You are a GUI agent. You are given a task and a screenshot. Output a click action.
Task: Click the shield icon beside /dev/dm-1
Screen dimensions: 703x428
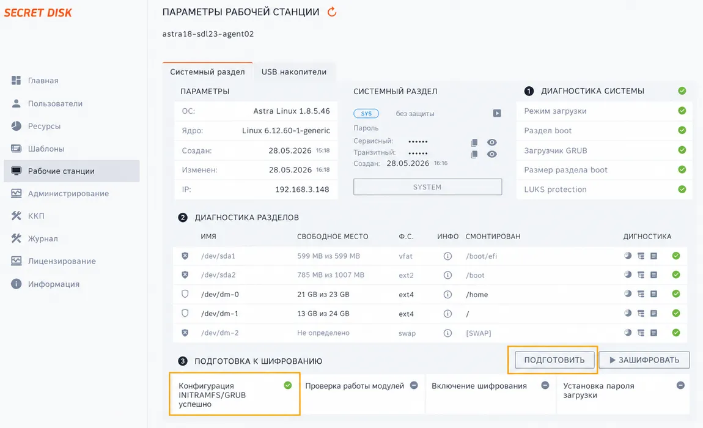[x=185, y=313]
